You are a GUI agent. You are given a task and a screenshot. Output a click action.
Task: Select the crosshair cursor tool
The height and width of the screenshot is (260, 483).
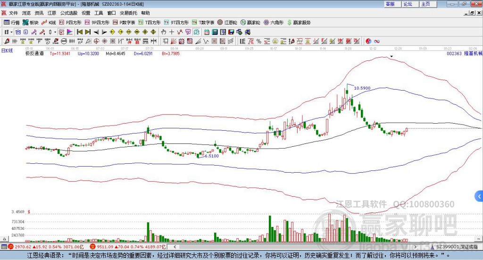tap(172, 32)
